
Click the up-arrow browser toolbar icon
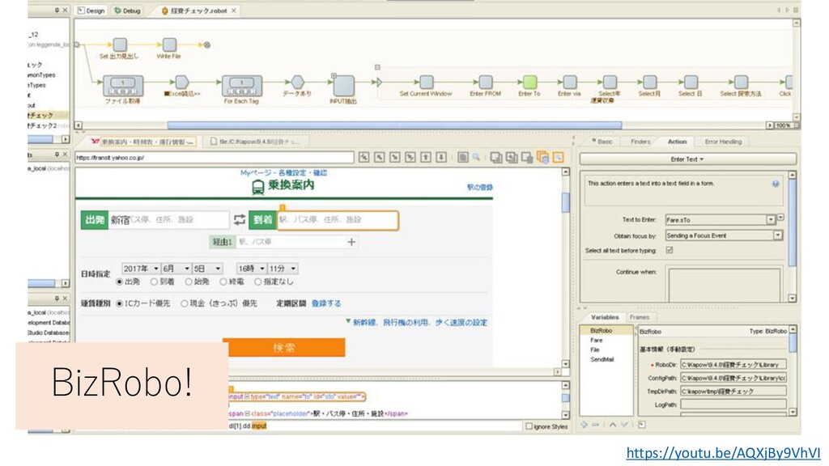[x=426, y=157]
